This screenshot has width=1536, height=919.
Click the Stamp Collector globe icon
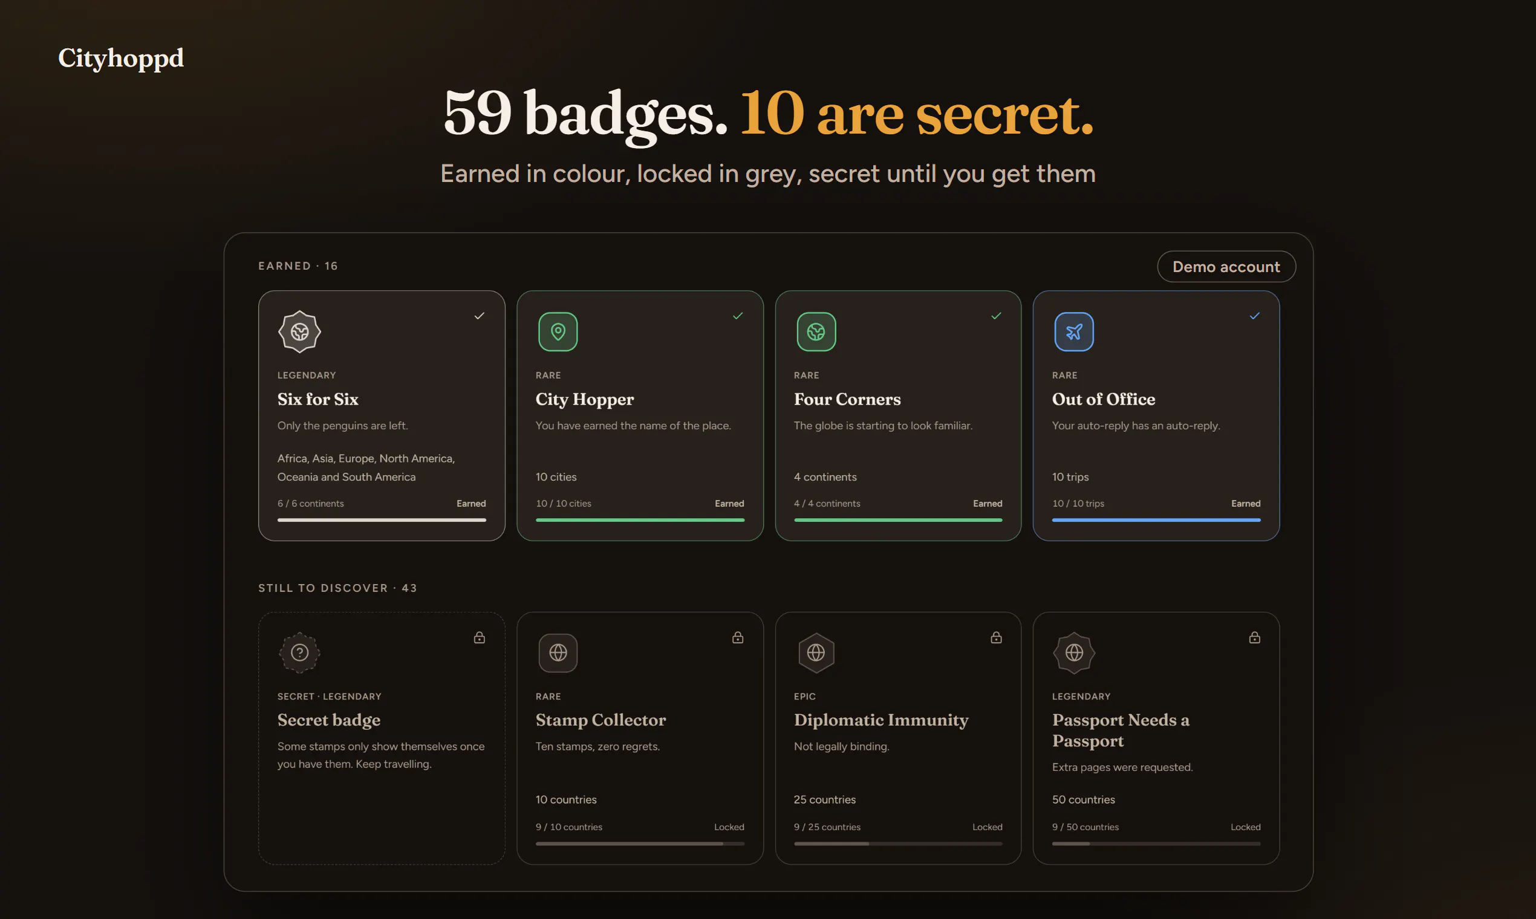pyautogui.click(x=558, y=653)
